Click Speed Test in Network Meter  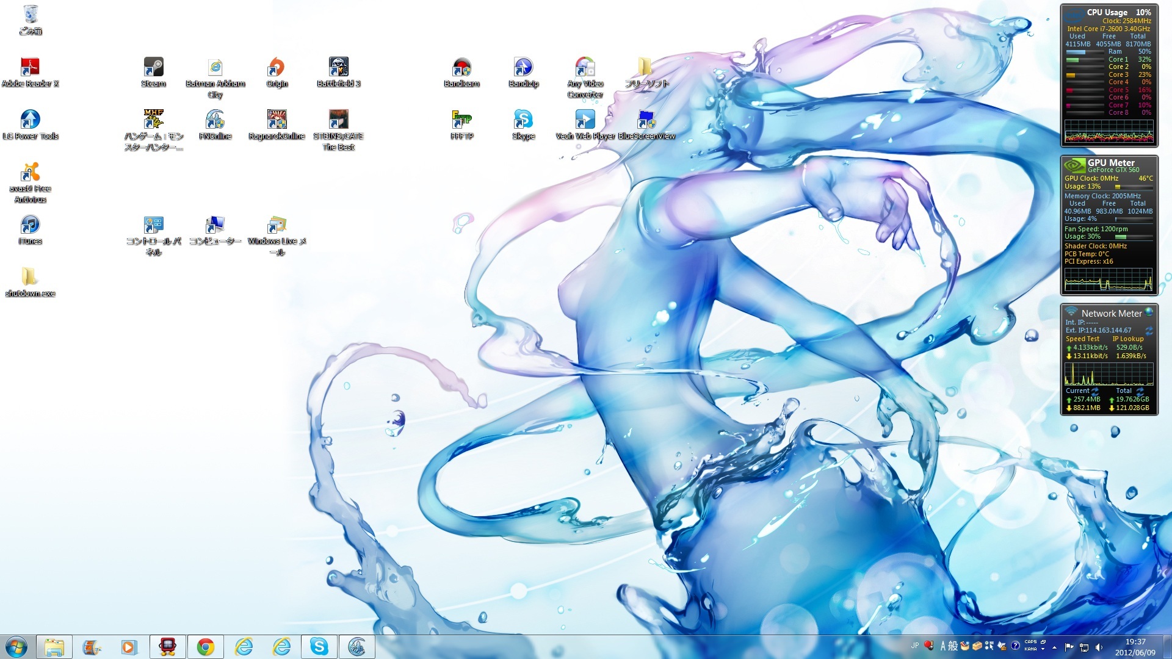coord(1082,339)
